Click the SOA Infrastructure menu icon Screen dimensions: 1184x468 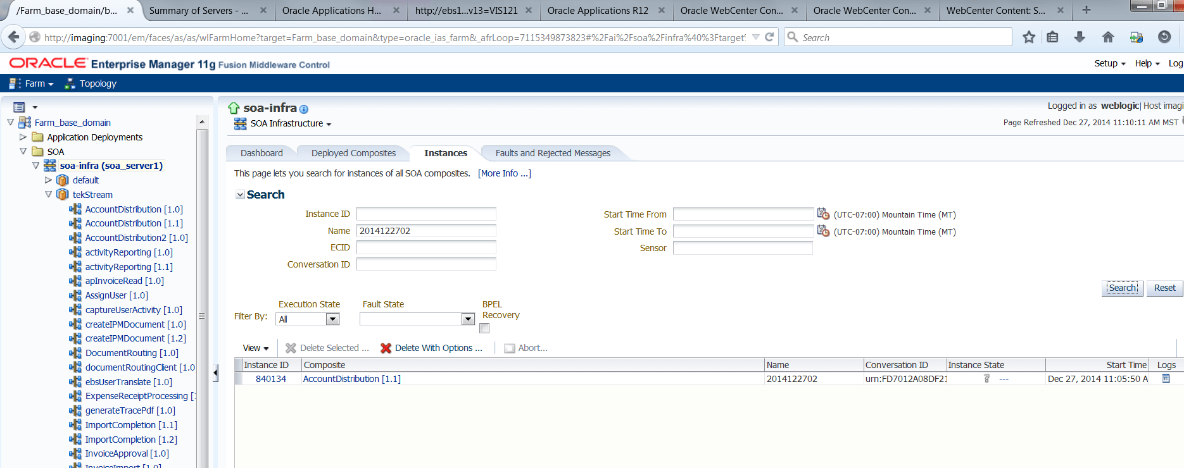coord(241,124)
